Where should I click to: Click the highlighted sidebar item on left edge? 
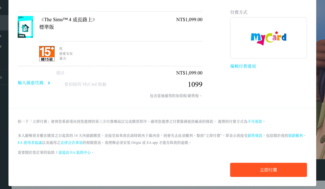pos(4,23)
